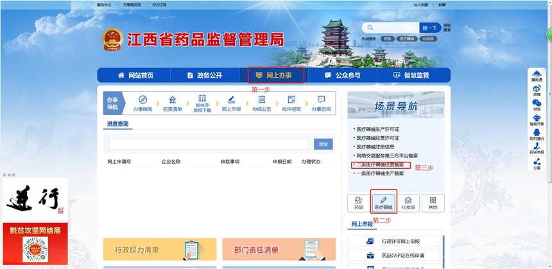The width and height of the screenshot is (552, 269).
Task: Close the floating ad via 关闭
Action: (x=9, y=175)
